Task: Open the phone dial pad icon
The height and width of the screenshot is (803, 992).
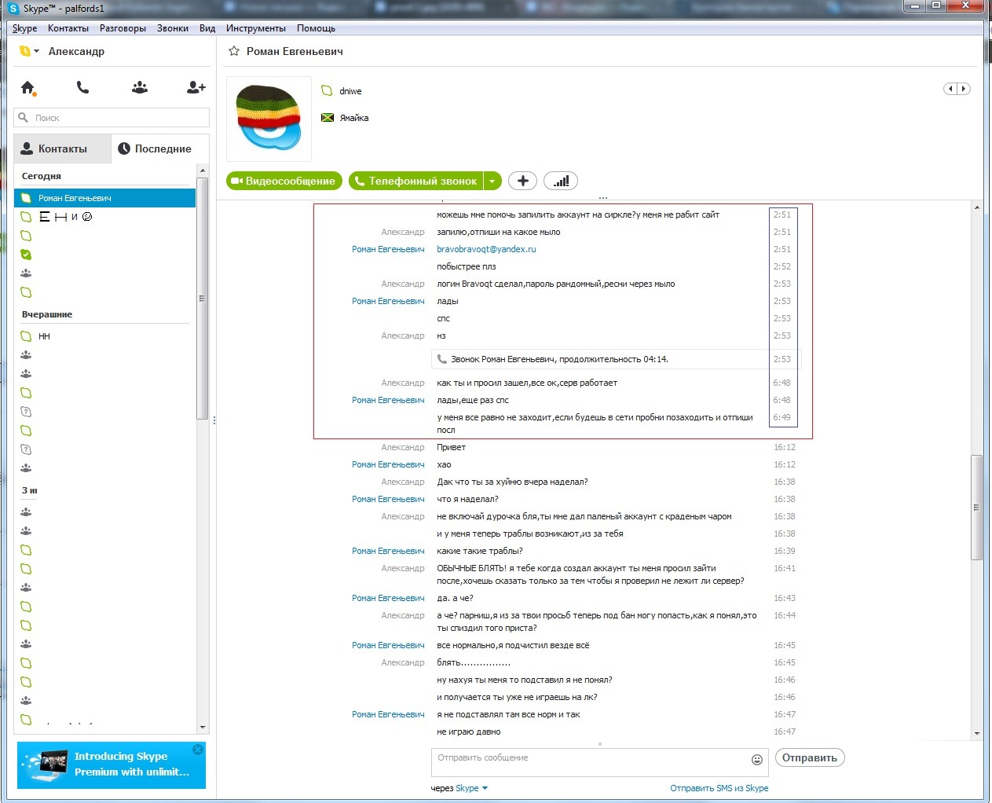Action: (82, 87)
